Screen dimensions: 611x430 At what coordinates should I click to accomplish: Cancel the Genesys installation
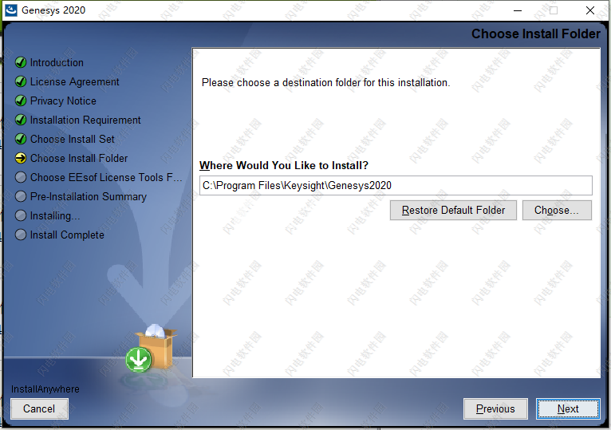39,408
